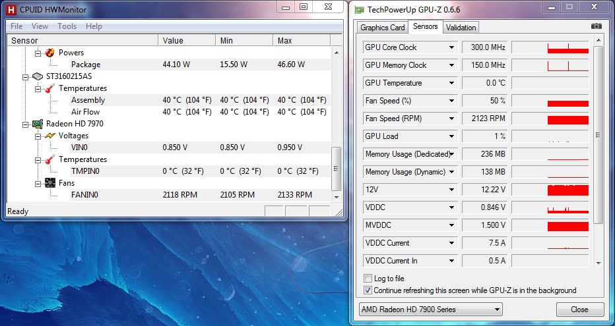Screen dimensions: 615x326
Task: Open the File menu in HWMonitor
Action: point(16,26)
